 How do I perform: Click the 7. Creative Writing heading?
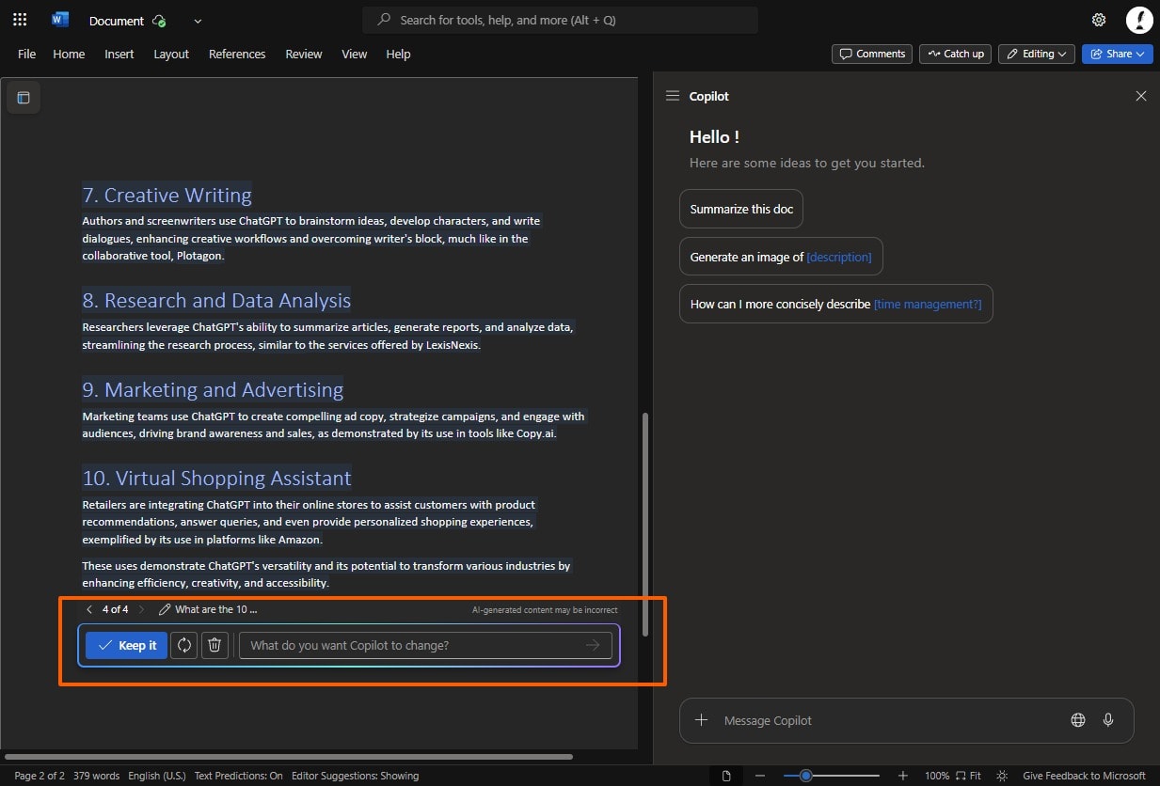coord(167,196)
